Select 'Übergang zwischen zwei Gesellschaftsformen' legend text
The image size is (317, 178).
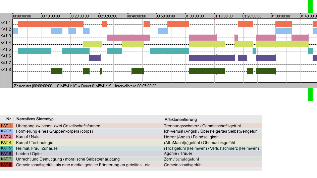coord(58,126)
